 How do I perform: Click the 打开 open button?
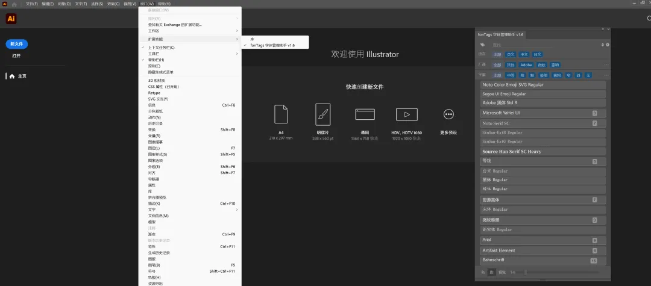(16, 55)
